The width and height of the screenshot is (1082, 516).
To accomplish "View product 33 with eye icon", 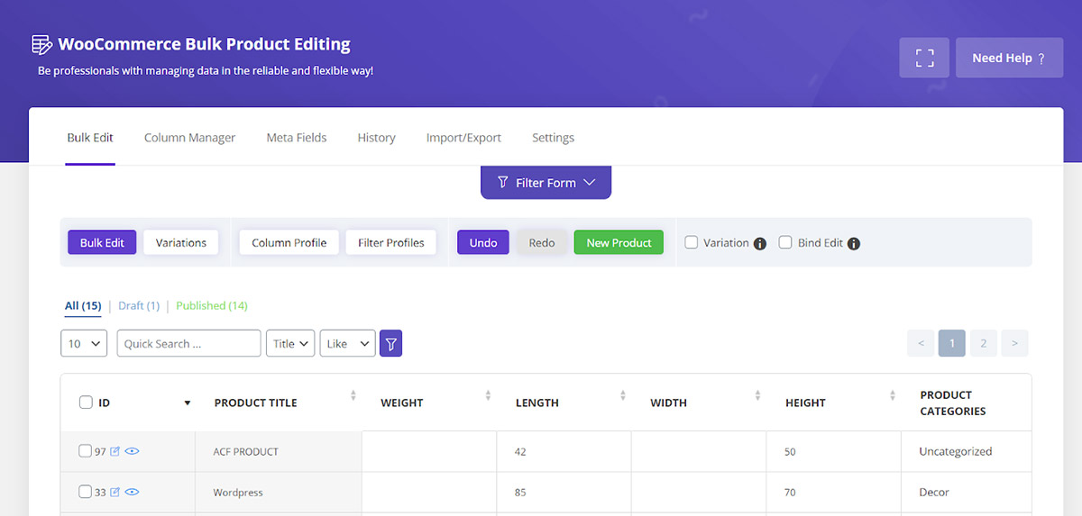I will (132, 492).
